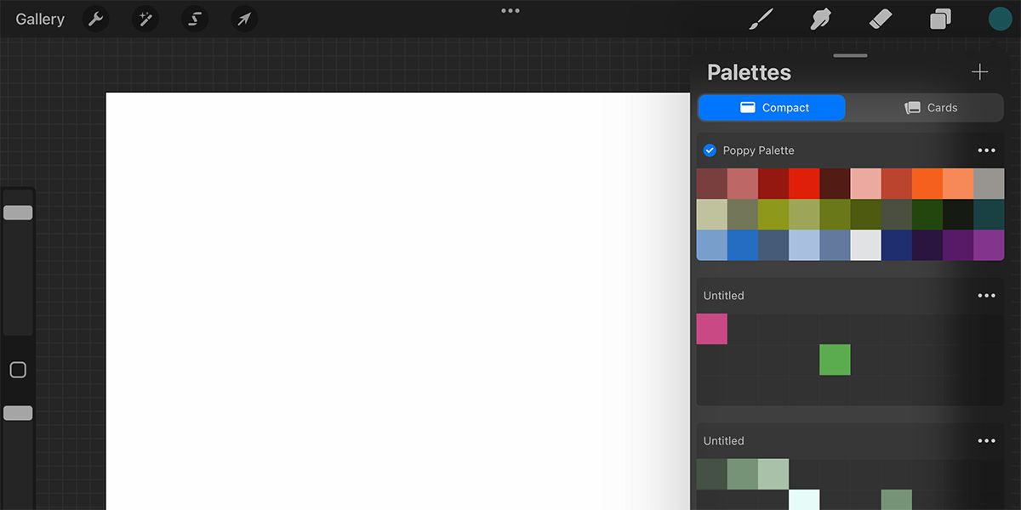Toggle the Poppy Palette as default
This screenshot has width=1021, height=510.
[709, 150]
